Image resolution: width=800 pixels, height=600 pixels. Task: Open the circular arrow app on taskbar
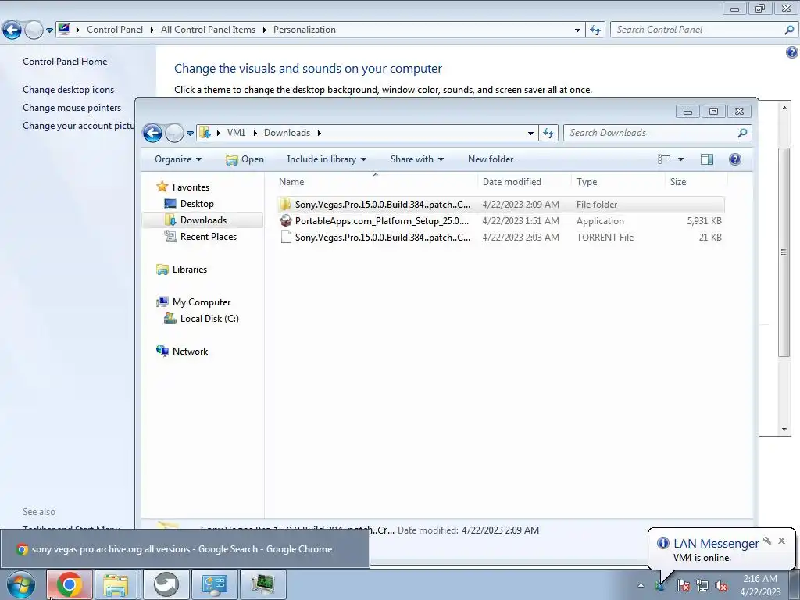166,584
